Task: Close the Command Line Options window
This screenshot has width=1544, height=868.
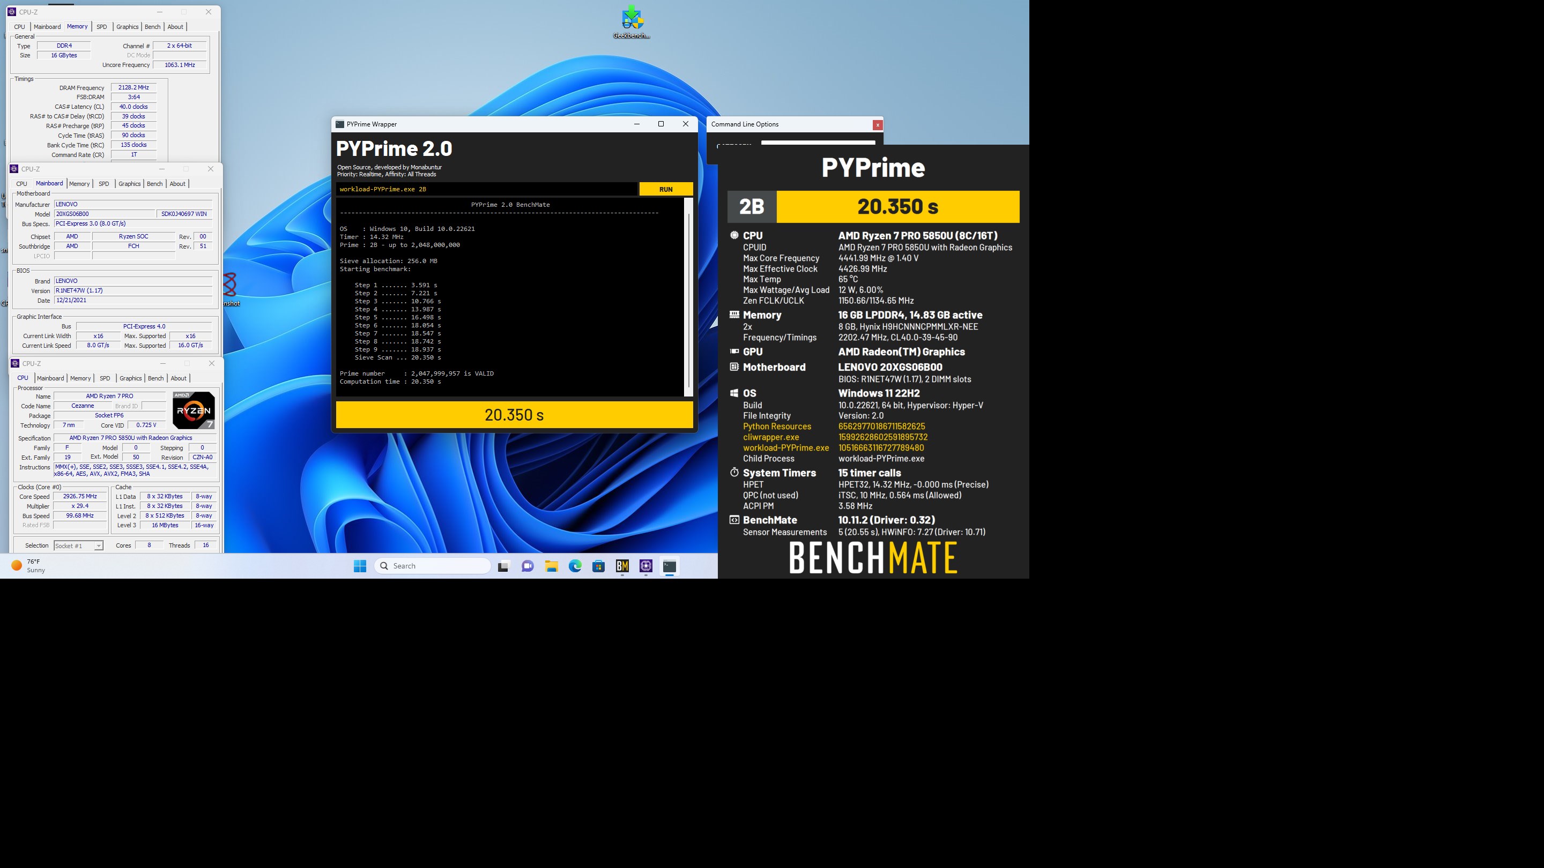Action: tap(878, 125)
